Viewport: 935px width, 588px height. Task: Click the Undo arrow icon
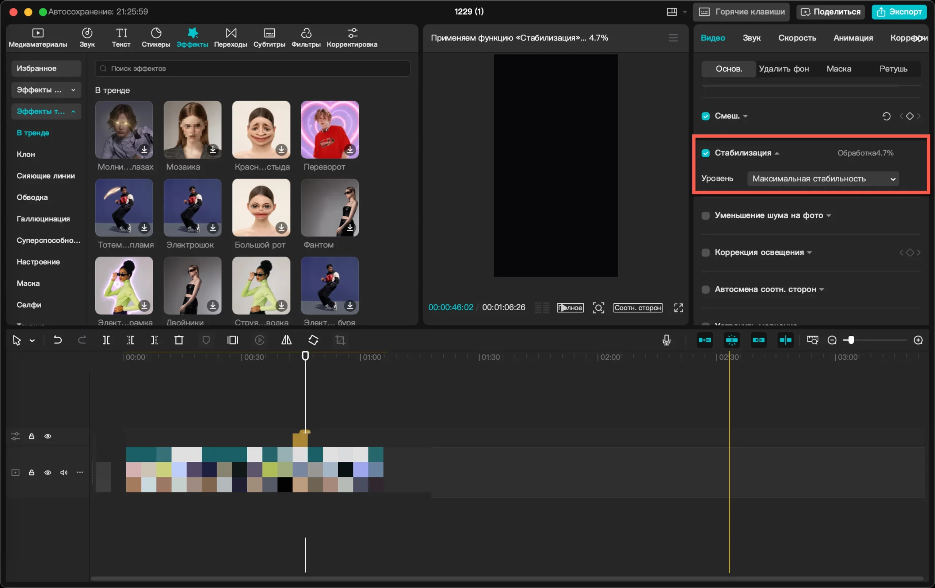57,341
